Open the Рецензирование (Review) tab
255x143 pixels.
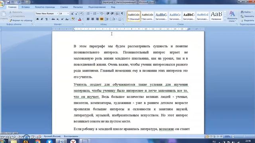[97, 7]
